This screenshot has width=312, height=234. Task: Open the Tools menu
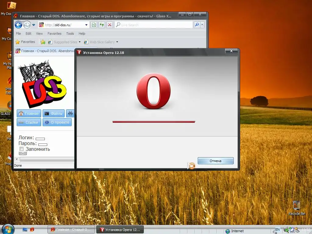[x=70, y=34]
